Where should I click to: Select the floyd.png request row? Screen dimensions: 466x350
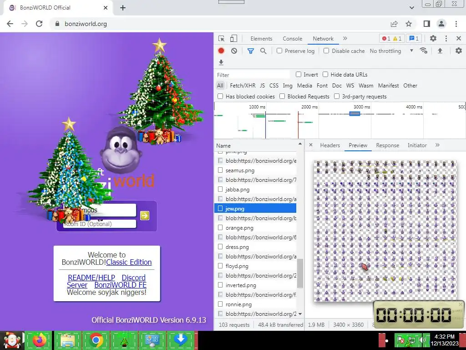[x=255, y=266]
